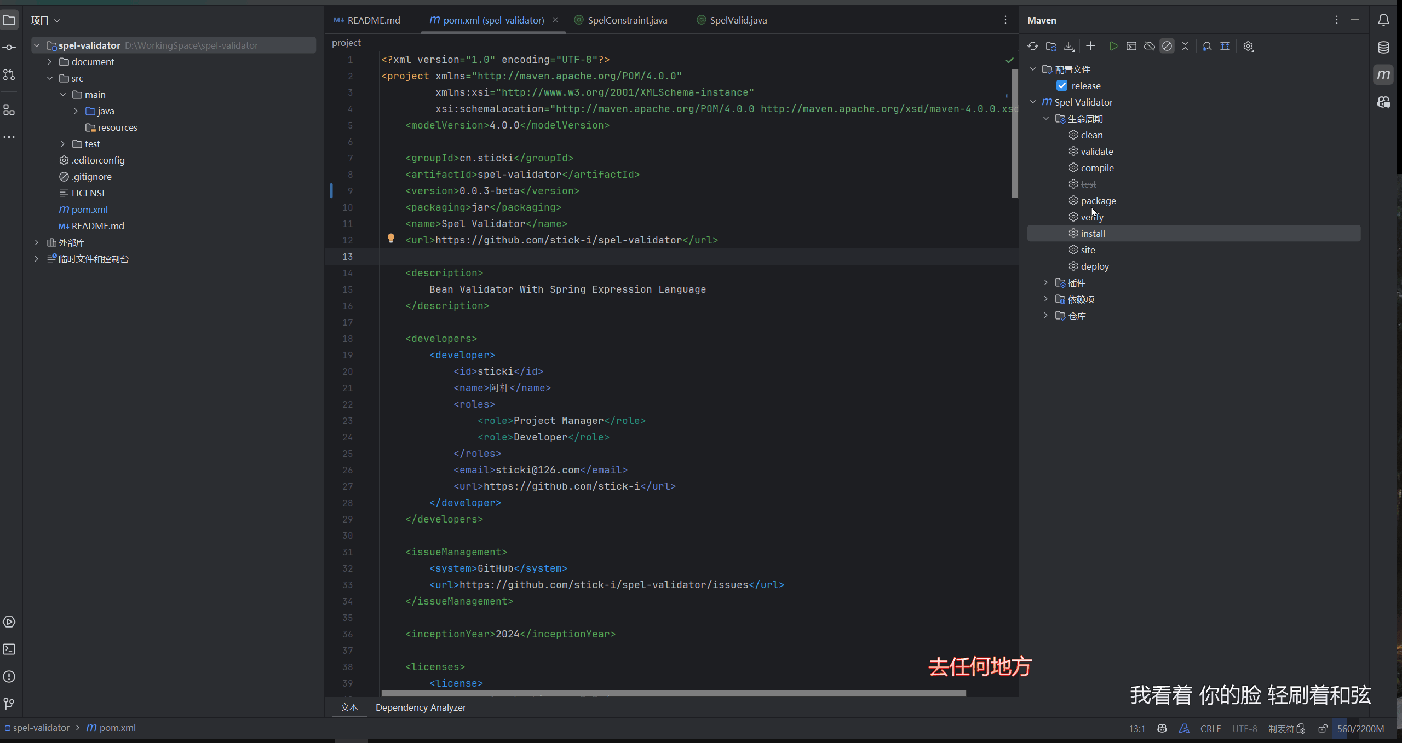1402x743 pixels.
Task: Open Maven settings gear icon
Action: 1248,47
